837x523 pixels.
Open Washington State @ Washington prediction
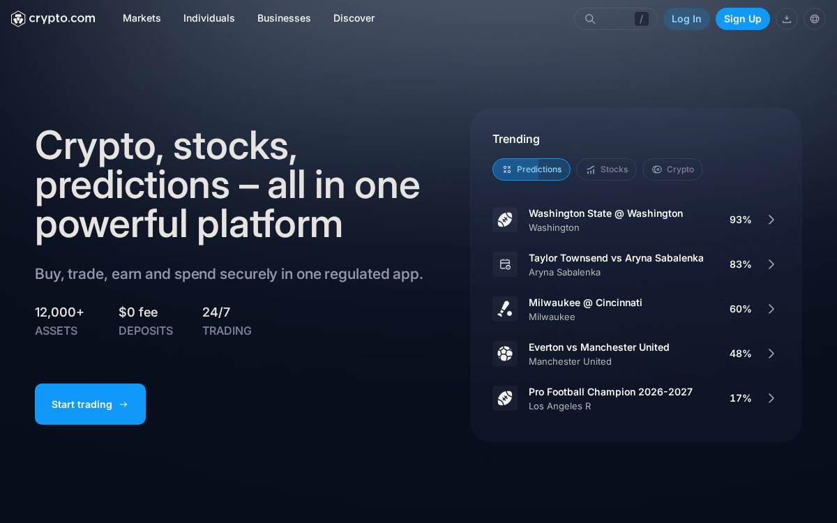[636, 220]
